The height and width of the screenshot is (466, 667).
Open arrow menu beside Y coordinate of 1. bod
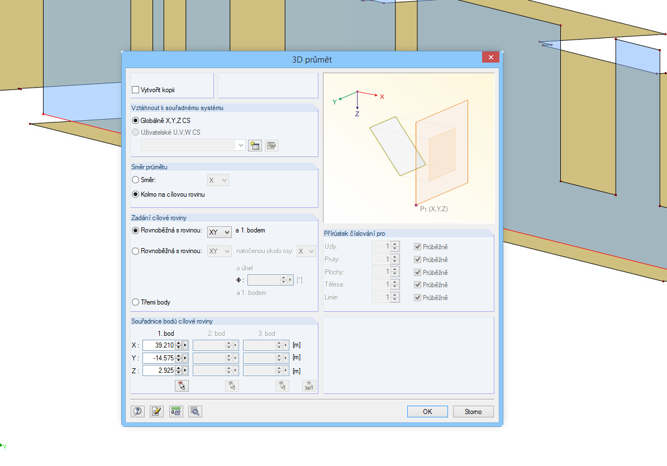click(185, 358)
